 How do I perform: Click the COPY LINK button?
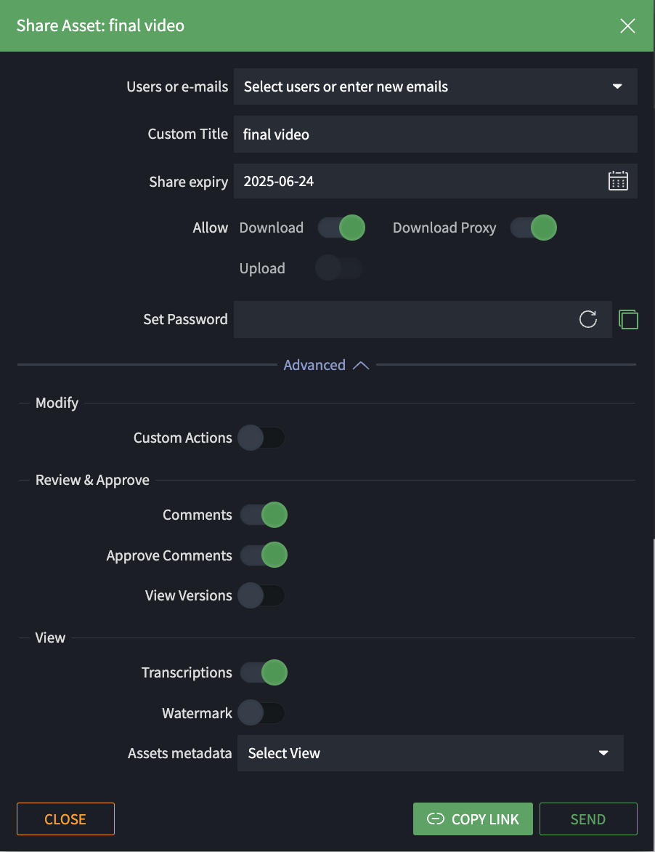pos(473,819)
